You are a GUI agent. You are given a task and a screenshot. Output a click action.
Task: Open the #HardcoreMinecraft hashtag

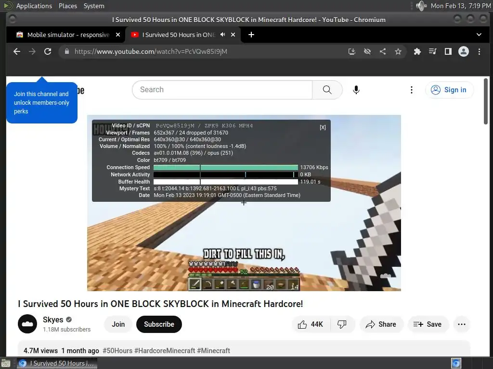[165, 350]
